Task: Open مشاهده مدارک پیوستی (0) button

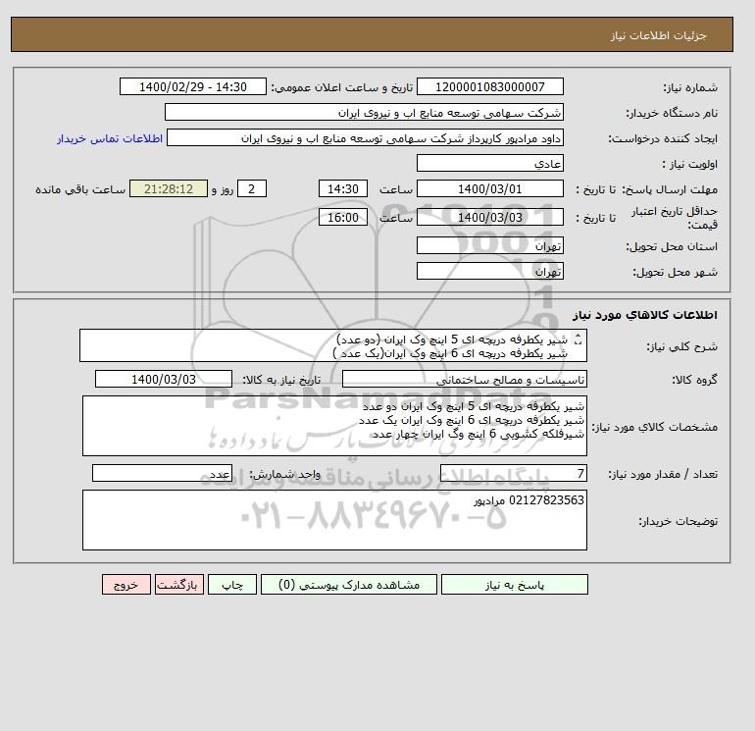Action: [x=349, y=585]
